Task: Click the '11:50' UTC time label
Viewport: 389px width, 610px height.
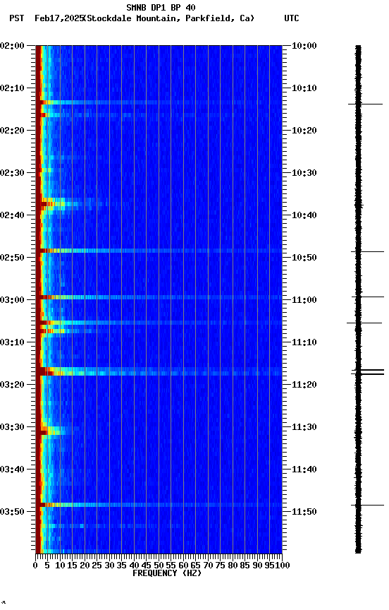Action: pyautogui.click(x=304, y=512)
